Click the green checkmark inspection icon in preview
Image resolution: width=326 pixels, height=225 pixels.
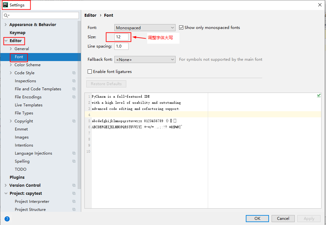pos(319,95)
